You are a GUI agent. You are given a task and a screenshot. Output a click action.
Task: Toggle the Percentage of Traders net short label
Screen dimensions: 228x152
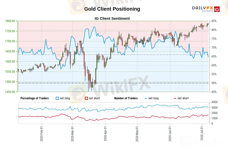[95, 98]
